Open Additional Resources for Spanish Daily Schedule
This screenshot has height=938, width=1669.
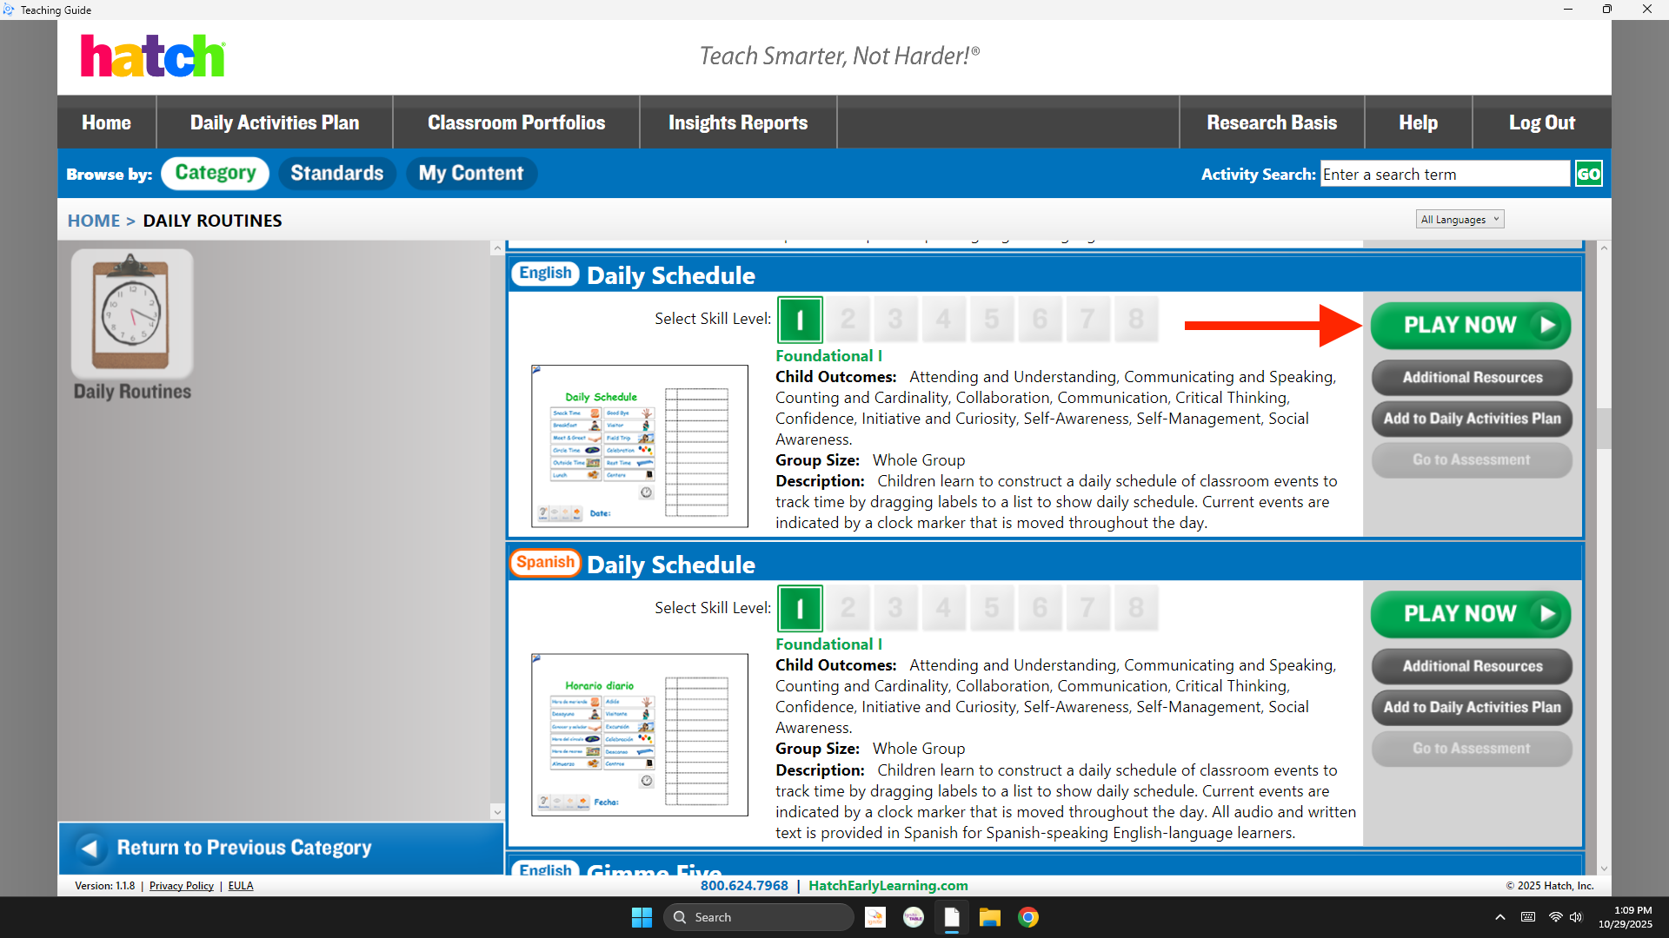pyautogui.click(x=1472, y=666)
